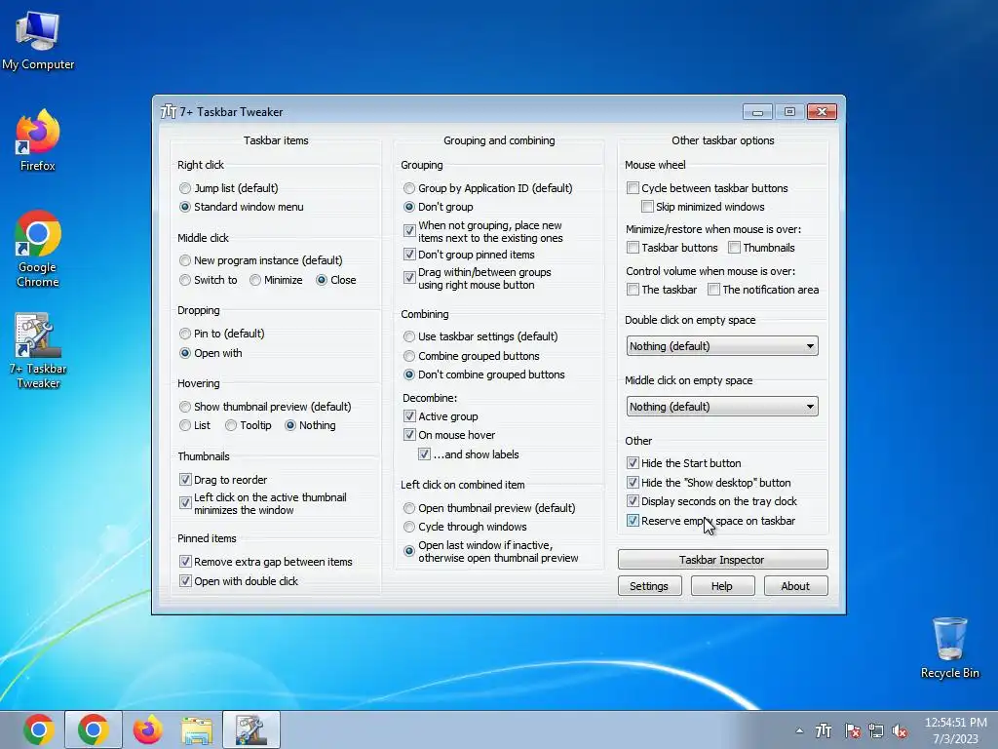Image resolution: width=998 pixels, height=749 pixels.
Task: Open the Google Chrome desktop shortcut
Action: (38, 249)
